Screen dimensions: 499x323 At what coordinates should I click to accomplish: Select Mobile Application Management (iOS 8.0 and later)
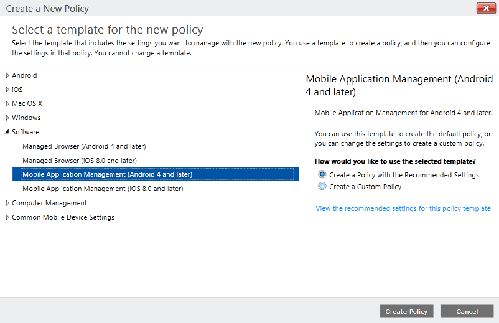(103, 189)
